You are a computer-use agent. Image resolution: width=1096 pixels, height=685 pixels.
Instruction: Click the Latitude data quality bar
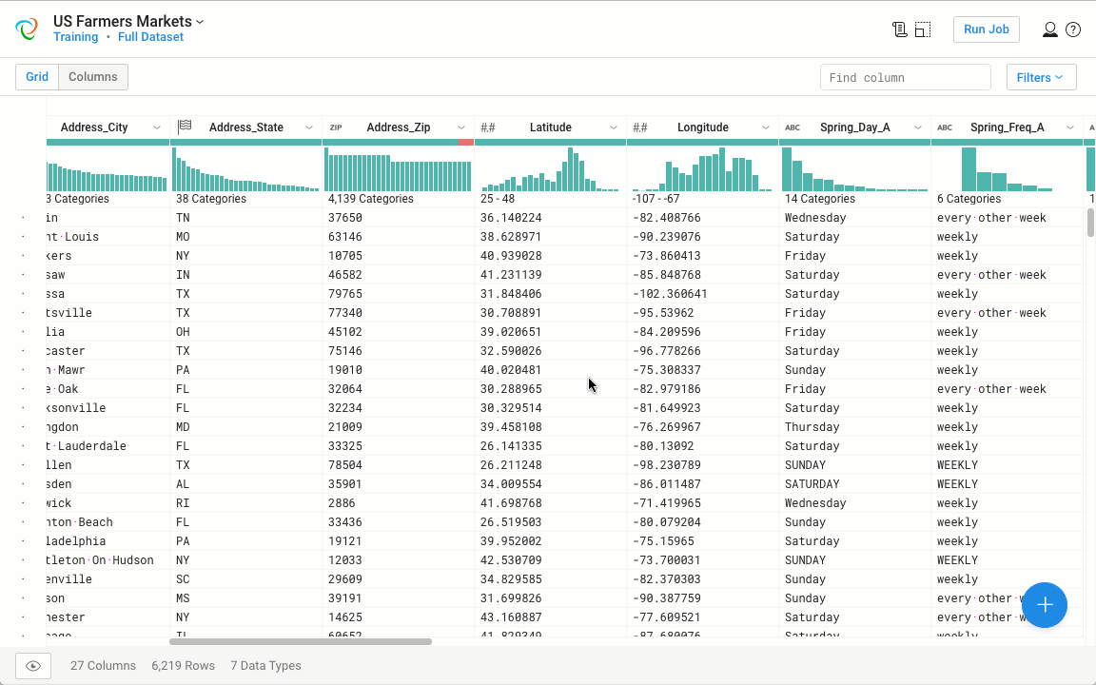point(550,143)
